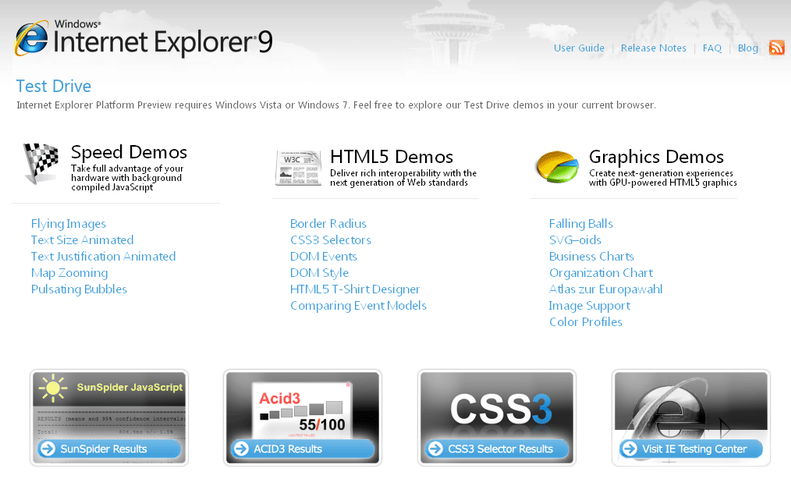The image size is (791, 479).
Task: Open the Text Size Animated demo
Action: click(82, 239)
